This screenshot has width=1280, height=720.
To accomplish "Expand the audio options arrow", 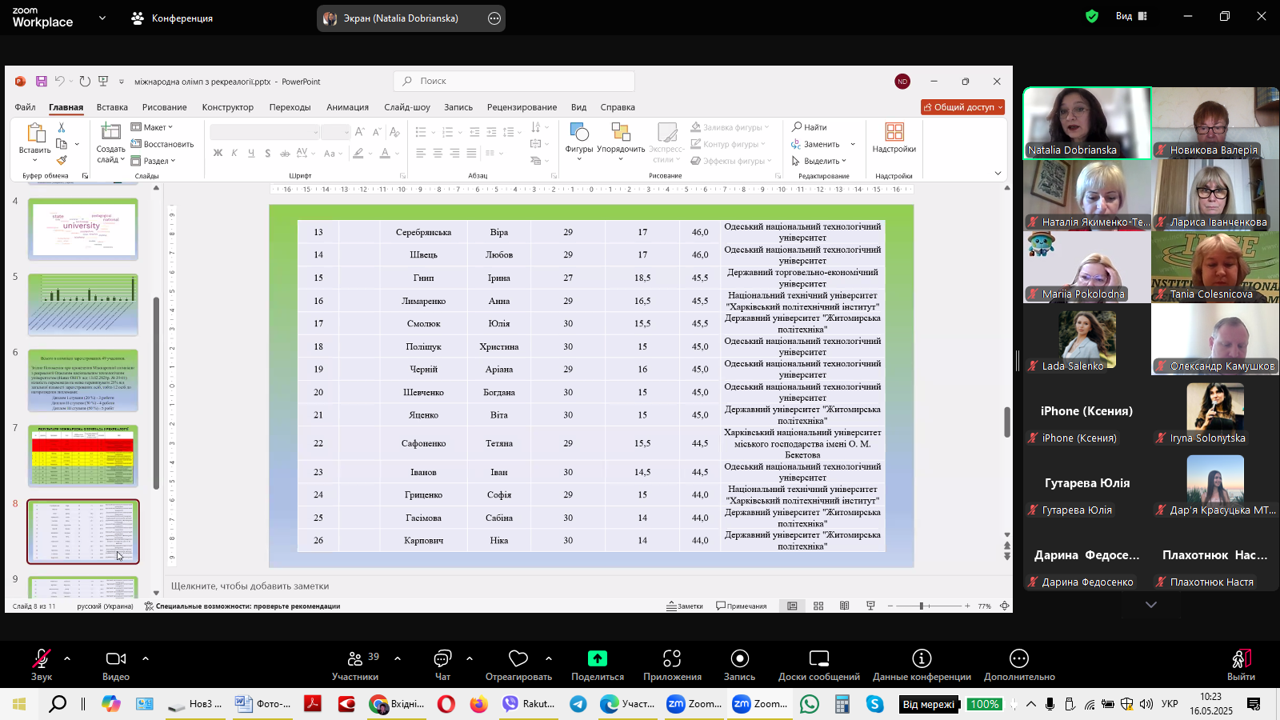I will tap(67, 658).
